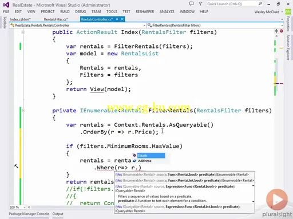Open the Package Manager Console tab
Image resolution: width=293 pixels, height=219 pixels.
pyautogui.click(x=29, y=214)
